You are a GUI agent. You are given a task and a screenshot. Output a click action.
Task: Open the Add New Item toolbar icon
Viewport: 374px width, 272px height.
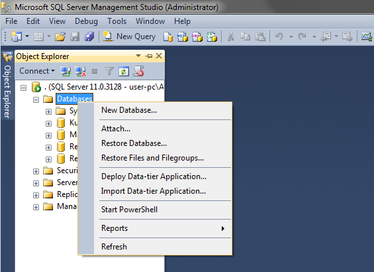[38, 36]
